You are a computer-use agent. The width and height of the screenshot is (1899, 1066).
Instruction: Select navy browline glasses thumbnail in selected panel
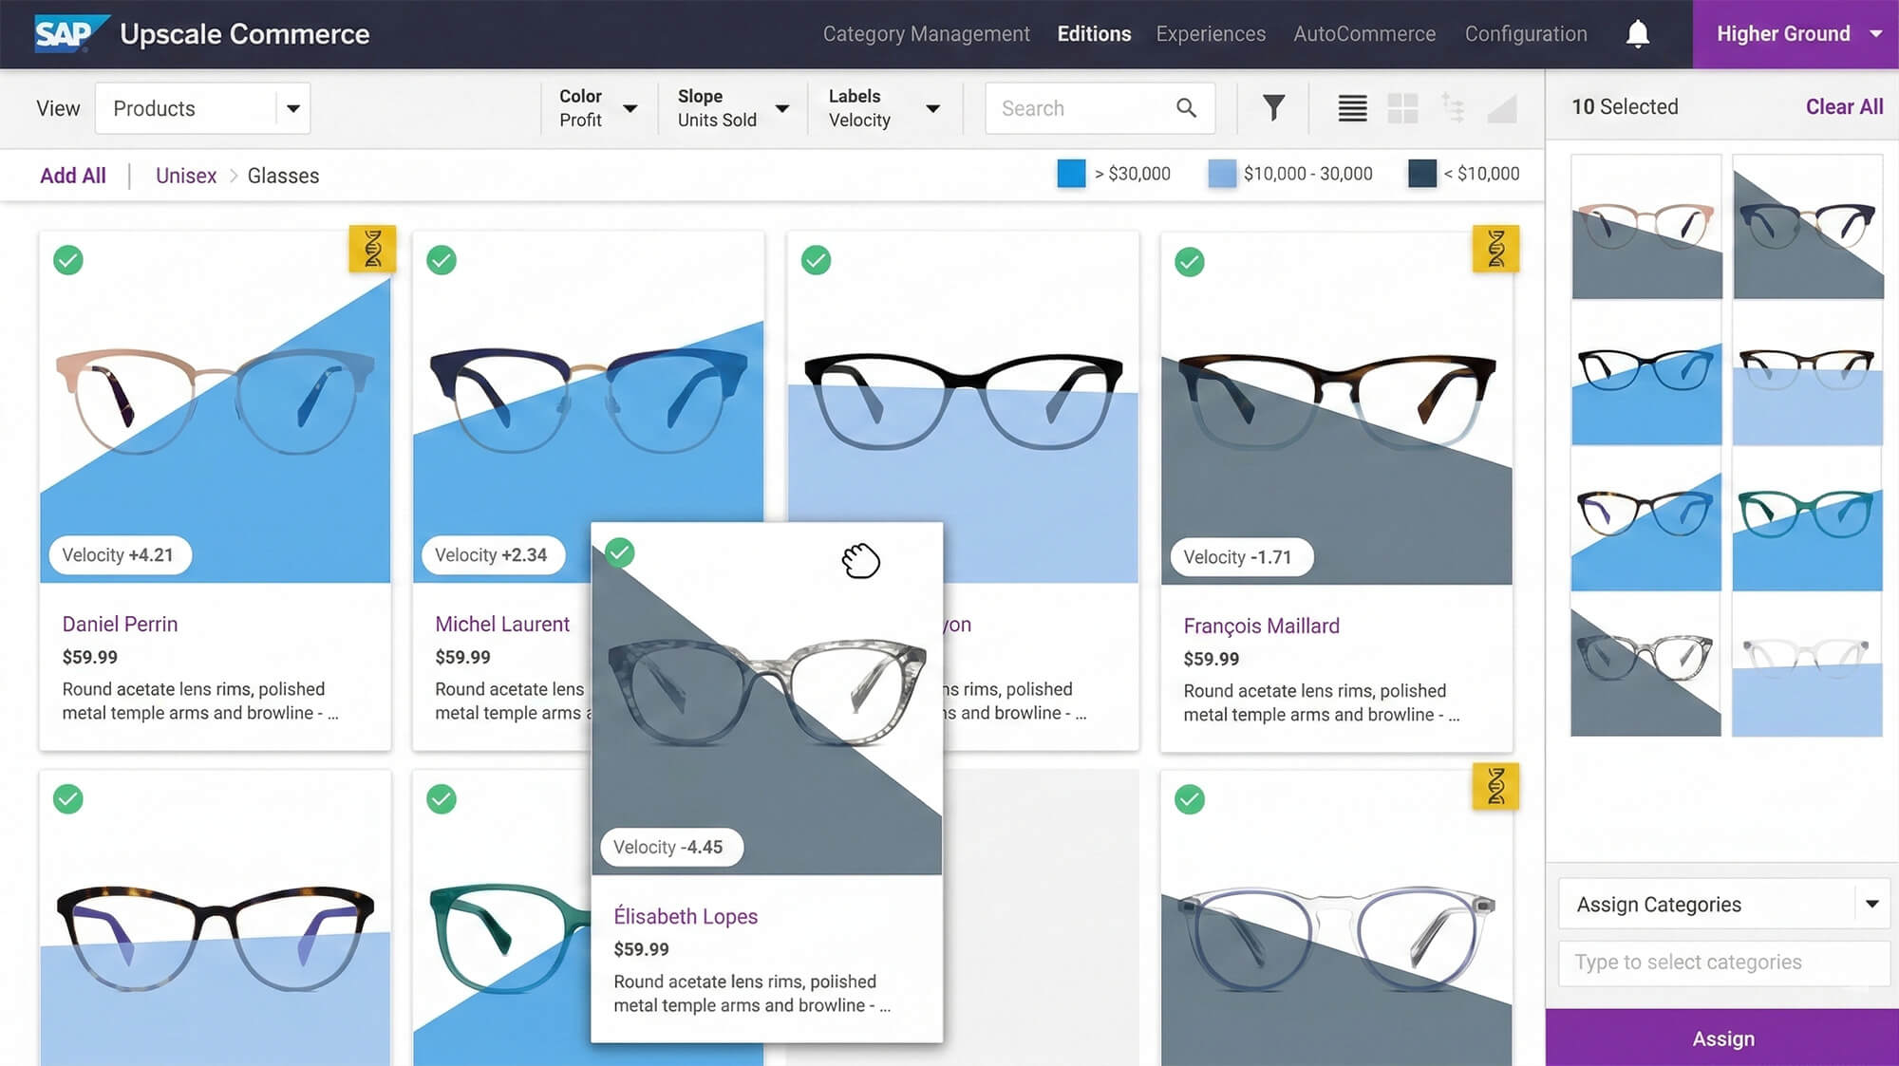click(x=1807, y=227)
